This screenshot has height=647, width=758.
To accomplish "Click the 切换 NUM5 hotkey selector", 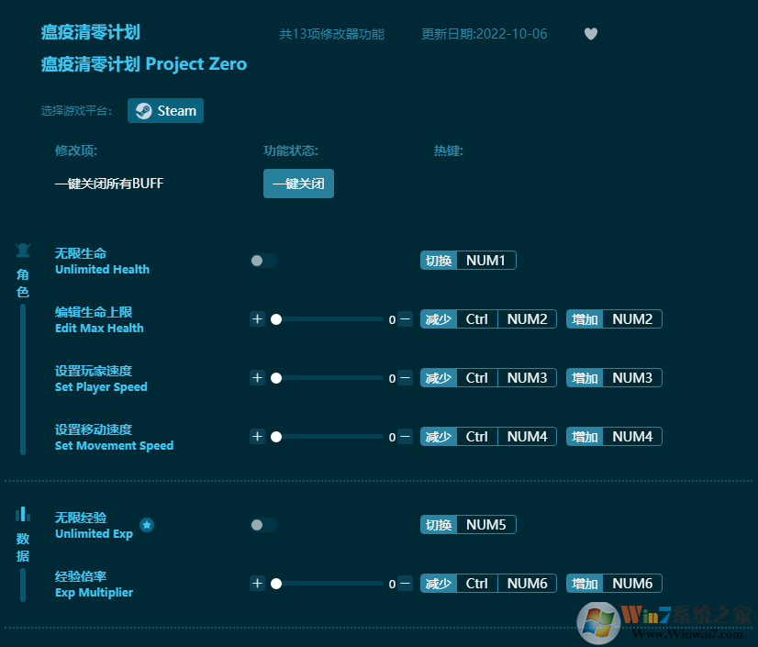I will click(468, 524).
